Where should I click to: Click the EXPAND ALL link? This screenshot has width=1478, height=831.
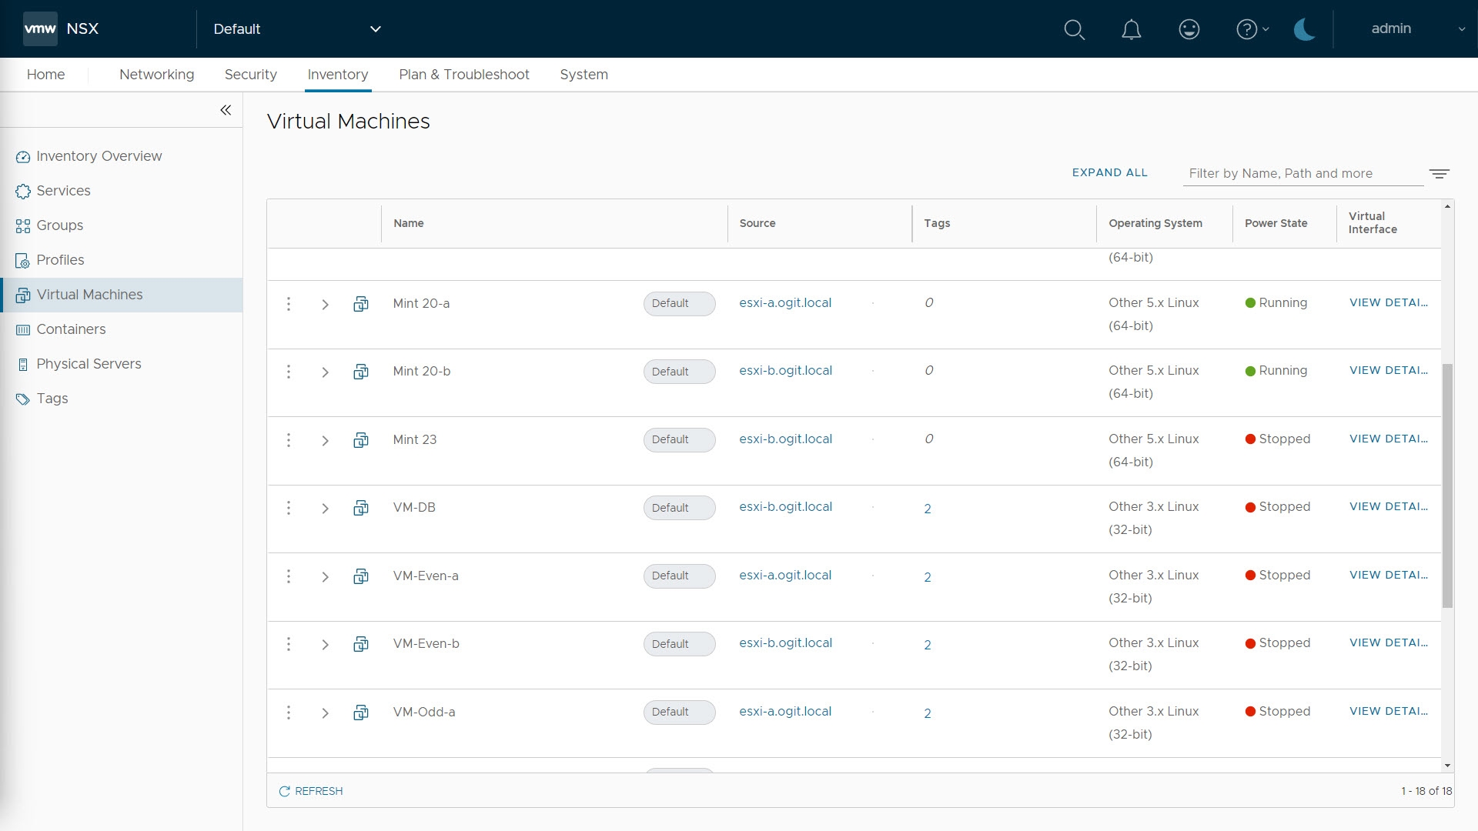[1109, 172]
